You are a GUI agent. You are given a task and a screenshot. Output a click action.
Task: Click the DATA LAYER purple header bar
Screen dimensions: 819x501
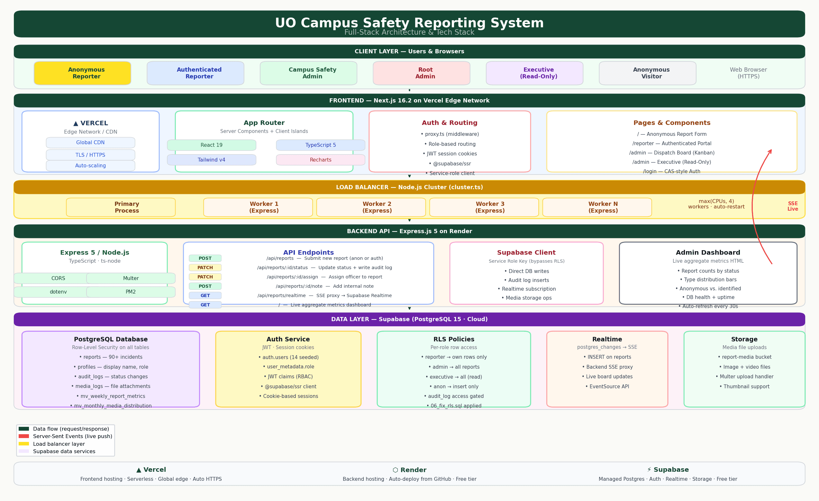[x=410, y=320]
